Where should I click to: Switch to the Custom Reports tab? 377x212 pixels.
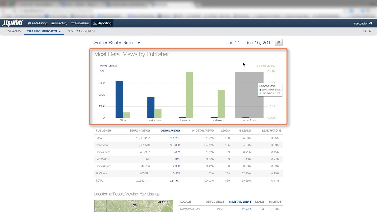[x=81, y=31]
